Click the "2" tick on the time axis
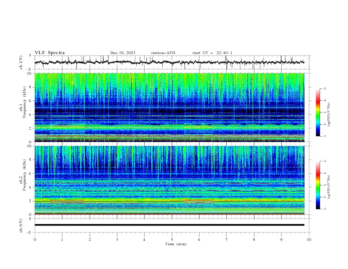 coord(90,240)
